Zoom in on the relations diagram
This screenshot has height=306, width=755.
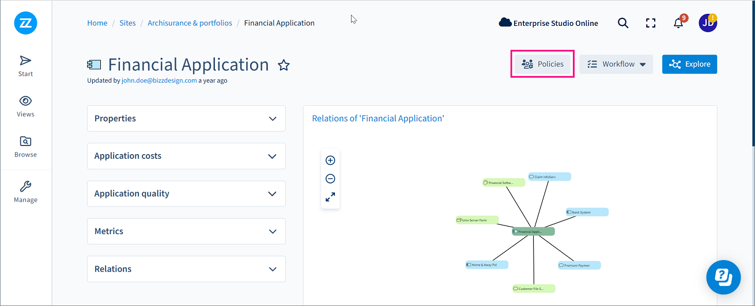330,160
